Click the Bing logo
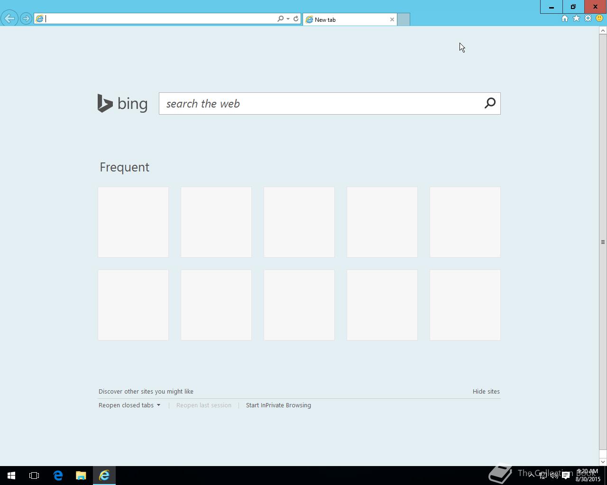The height and width of the screenshot is (485, 607). tap(122, 103)
